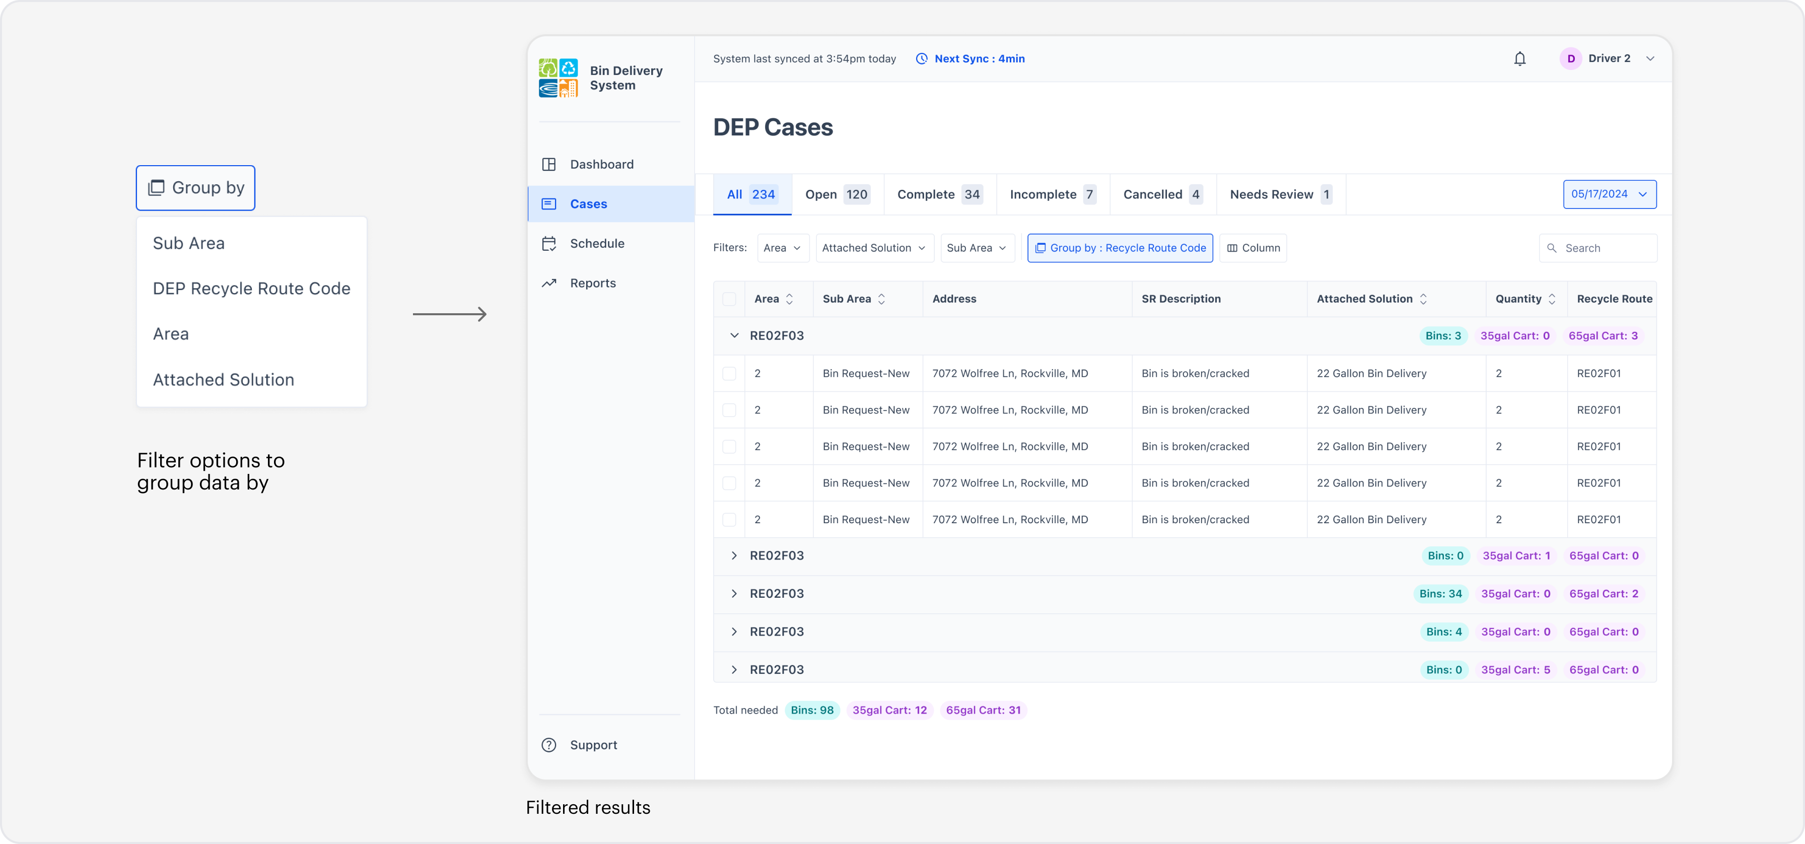The width and height of the screenshot is (1805, 844).
Task: Sort by Quantity column arrows
Action: tap(1552, 299)
